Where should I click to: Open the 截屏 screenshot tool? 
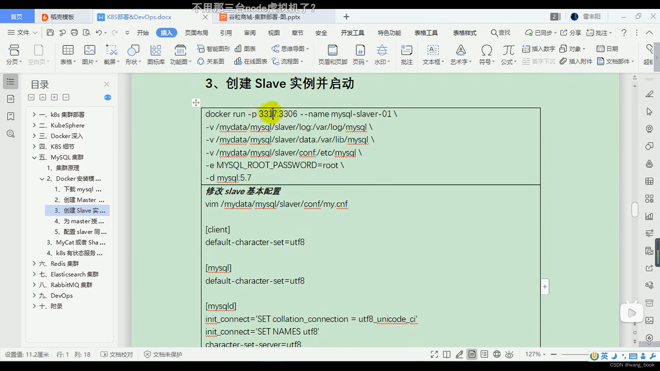[111, 54]
